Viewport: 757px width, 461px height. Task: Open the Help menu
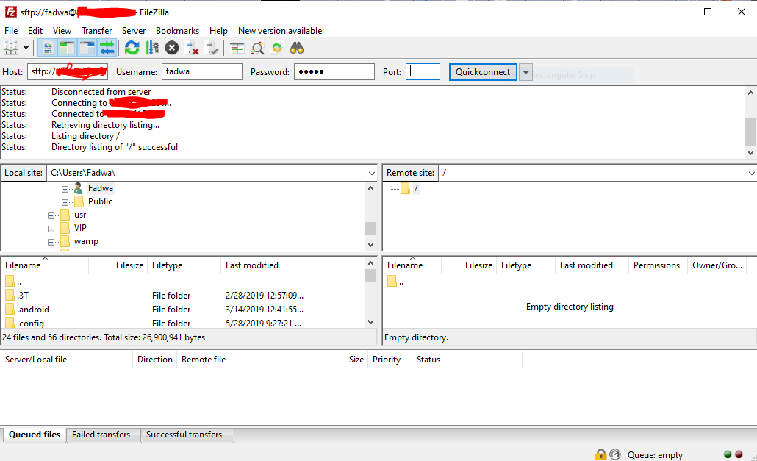218,30
